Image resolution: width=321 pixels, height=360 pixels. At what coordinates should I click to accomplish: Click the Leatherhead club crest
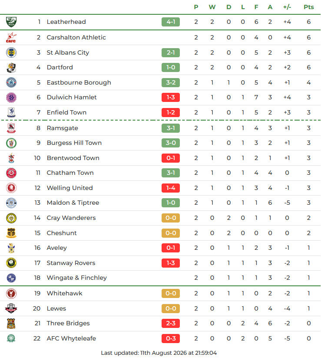click(x=11, y=22)
